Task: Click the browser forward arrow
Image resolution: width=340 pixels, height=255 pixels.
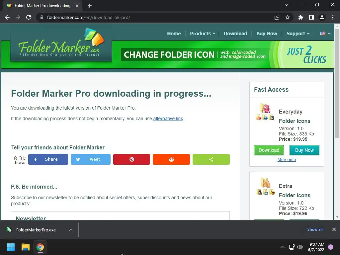Action: 18,17
